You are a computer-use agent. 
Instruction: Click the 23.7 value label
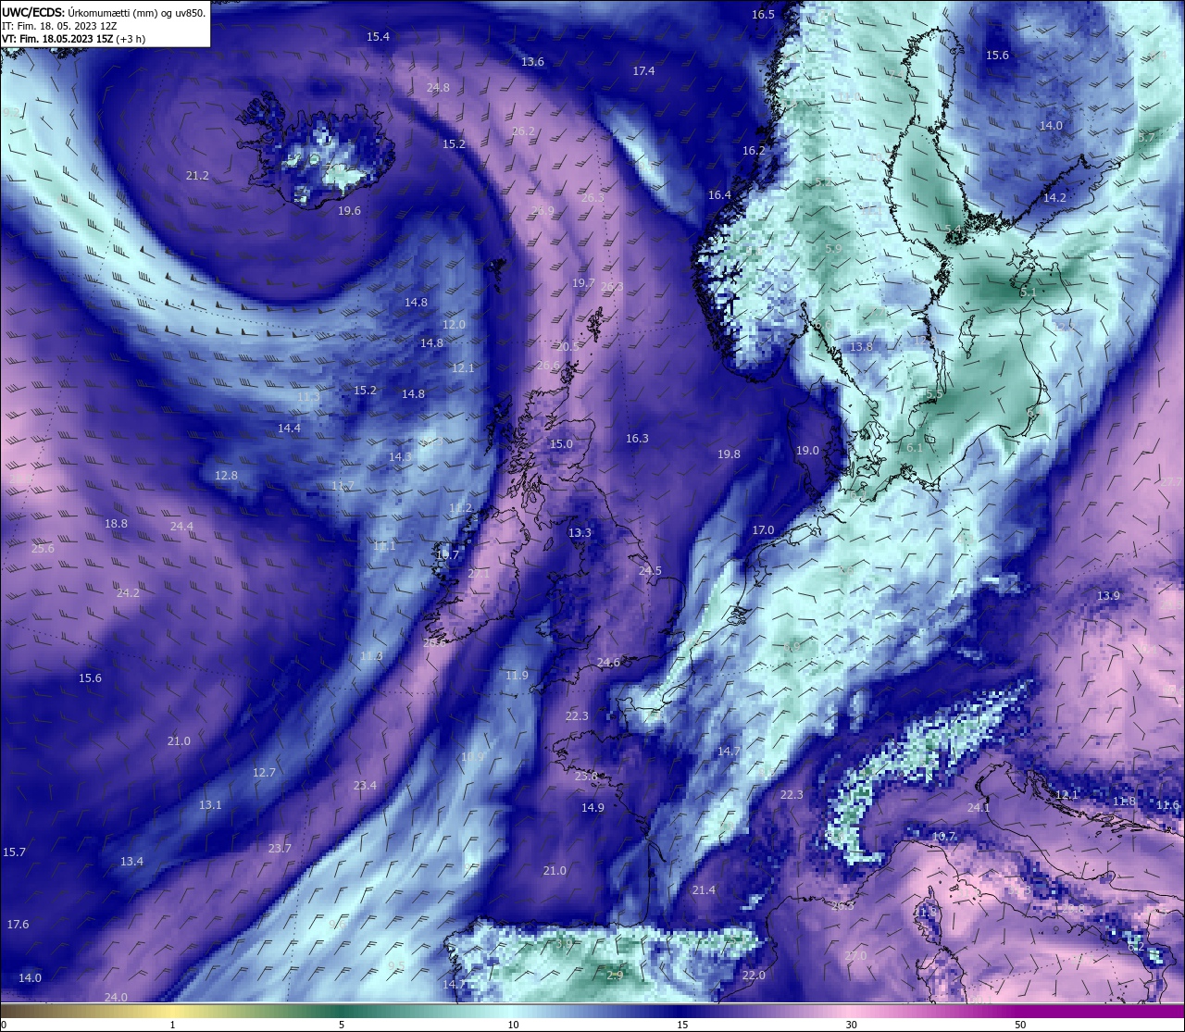coord(280,849)
